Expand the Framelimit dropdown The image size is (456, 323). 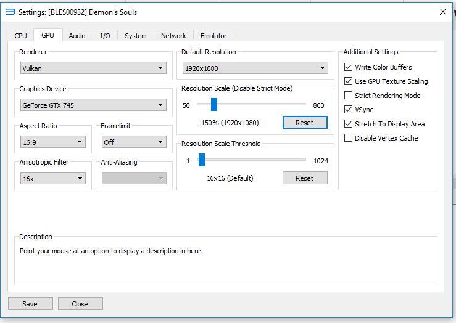click(x=133, y=142)
